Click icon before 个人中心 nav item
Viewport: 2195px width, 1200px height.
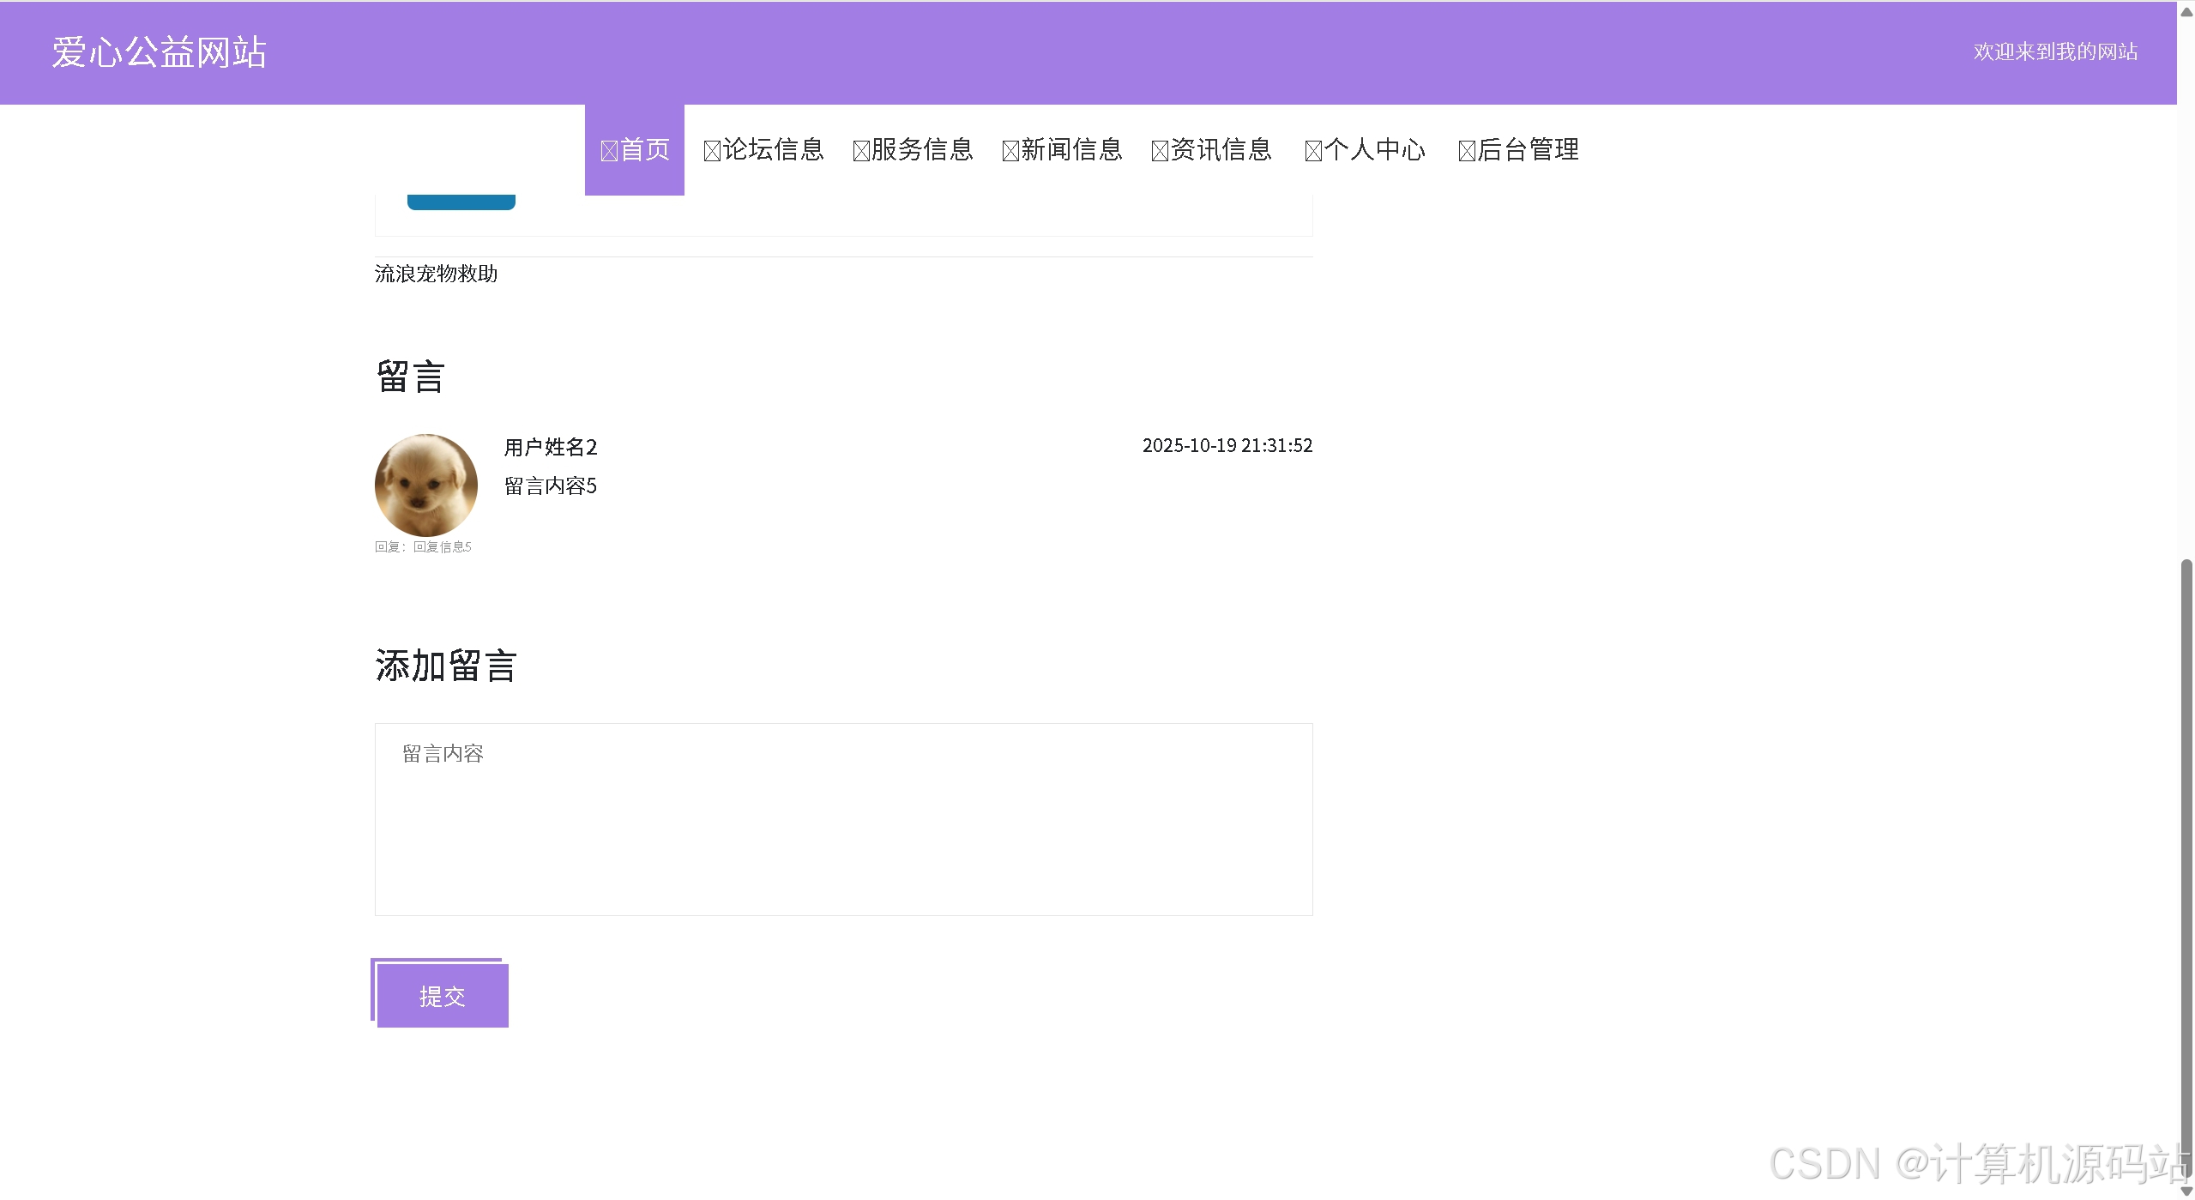coord(1313,152)
